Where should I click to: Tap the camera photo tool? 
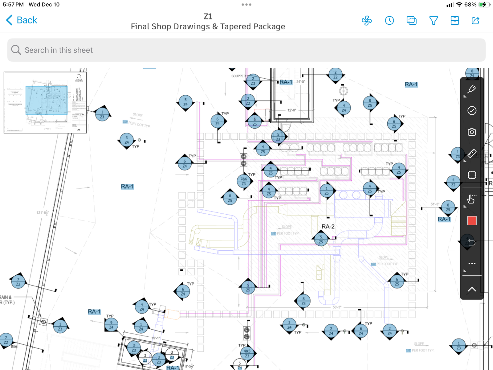pyautogui.click(x=472, y=132)
